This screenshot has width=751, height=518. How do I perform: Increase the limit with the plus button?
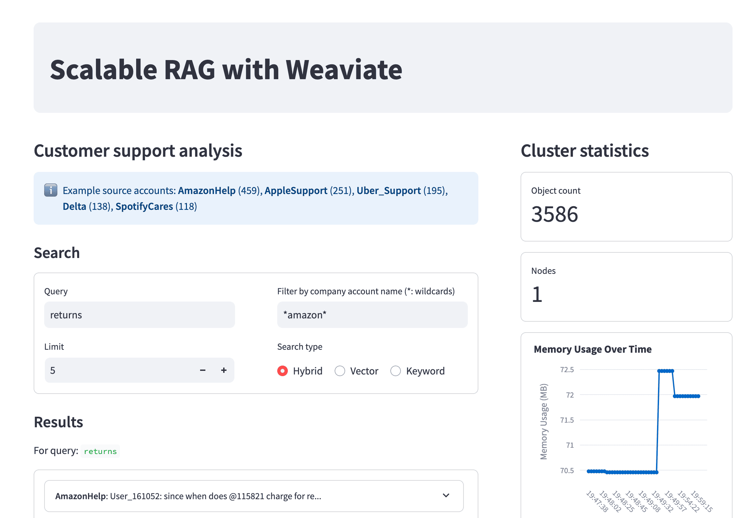click(224, 371)
